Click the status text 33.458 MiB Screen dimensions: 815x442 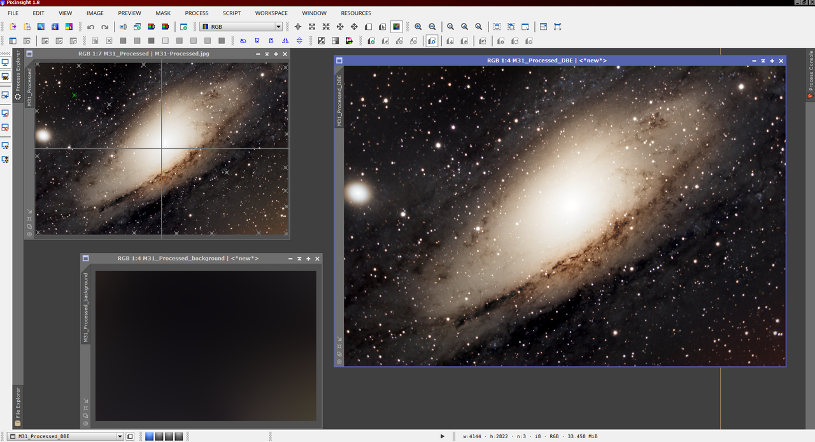583,436
